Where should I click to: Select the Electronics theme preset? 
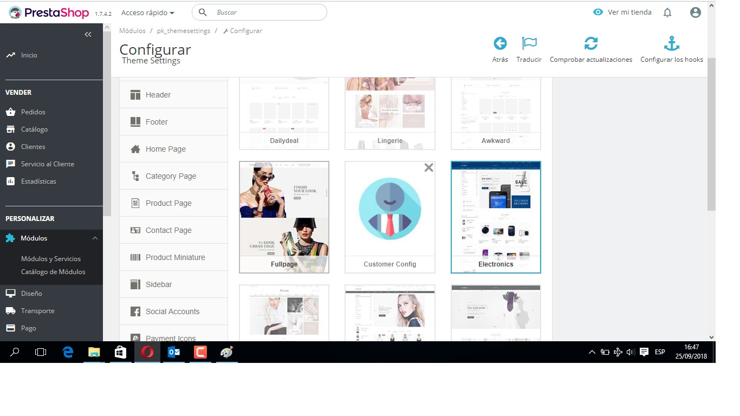coord(496,217)
